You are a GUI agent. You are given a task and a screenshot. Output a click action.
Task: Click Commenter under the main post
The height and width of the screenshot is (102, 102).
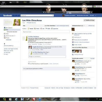34,44
